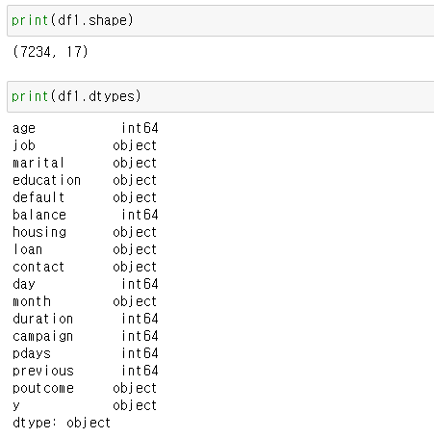
Task: Click the final 'dtype: object' line
Action: coord(62,423)
